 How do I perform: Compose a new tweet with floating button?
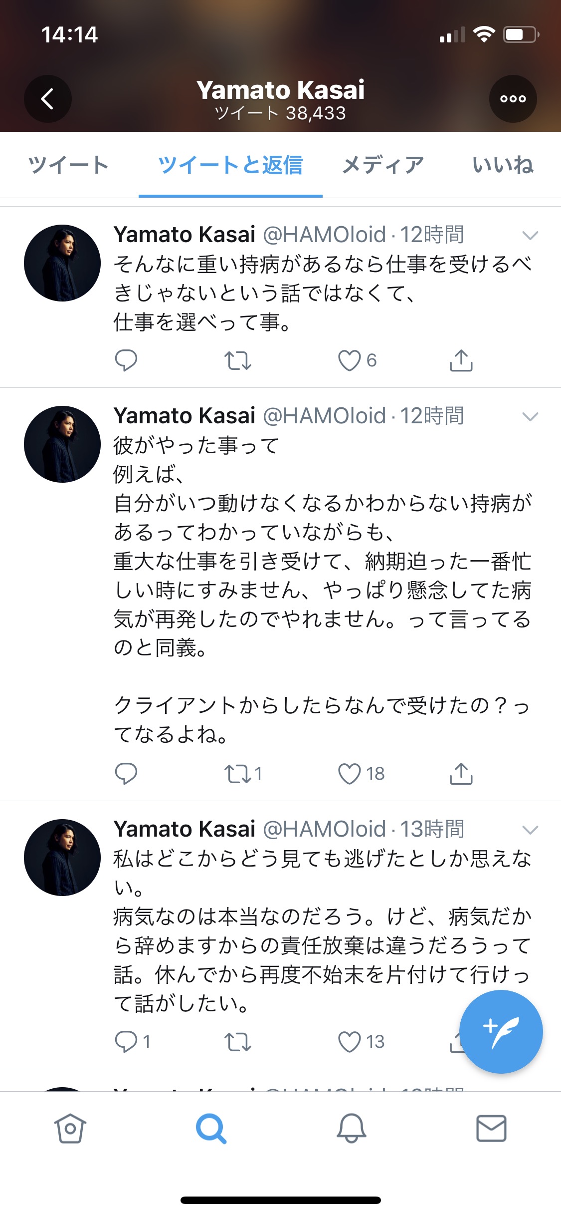(x=501, y=1031)
